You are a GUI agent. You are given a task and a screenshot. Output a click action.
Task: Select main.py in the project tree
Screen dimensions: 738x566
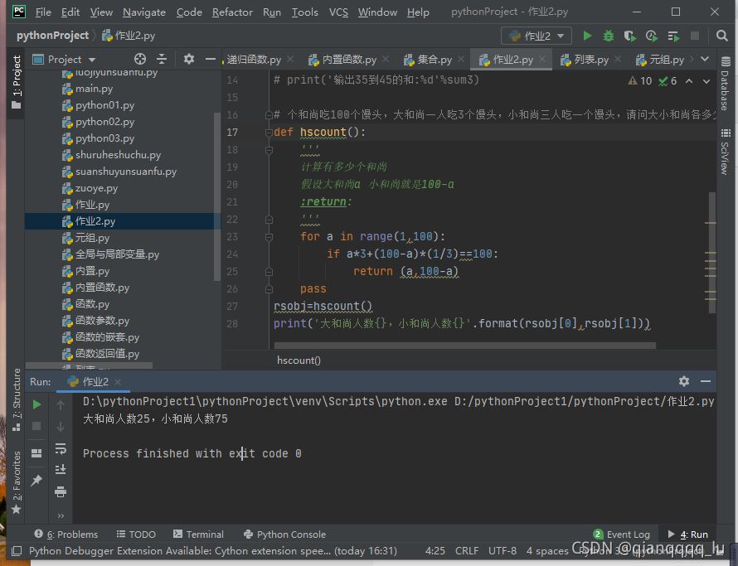tap(94, 89)
